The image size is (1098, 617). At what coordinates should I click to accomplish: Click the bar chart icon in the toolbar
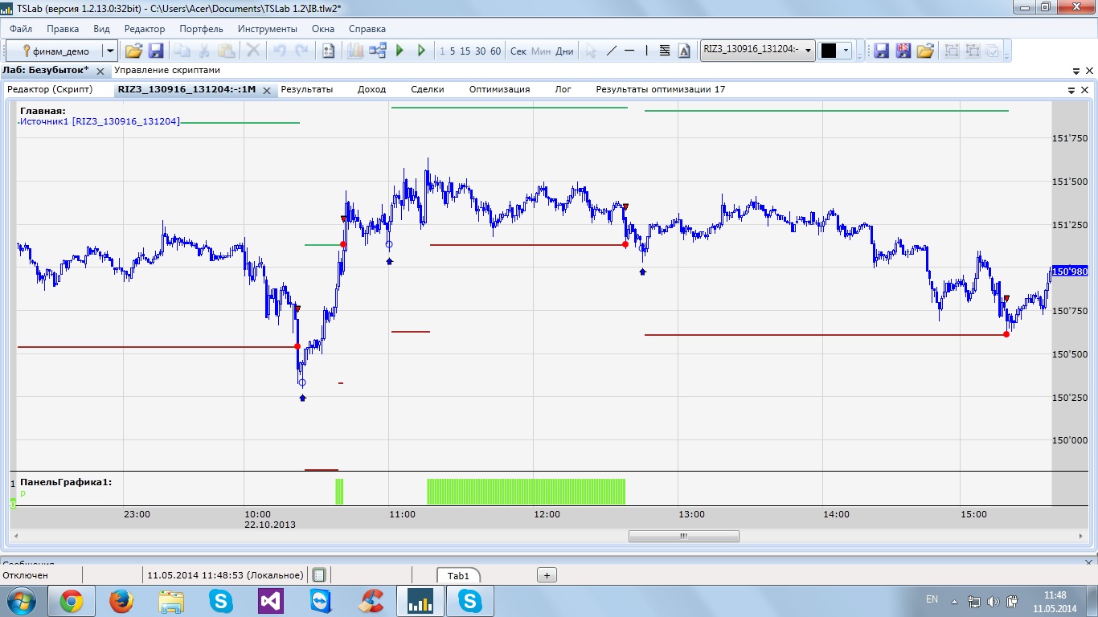coord(355,51)
